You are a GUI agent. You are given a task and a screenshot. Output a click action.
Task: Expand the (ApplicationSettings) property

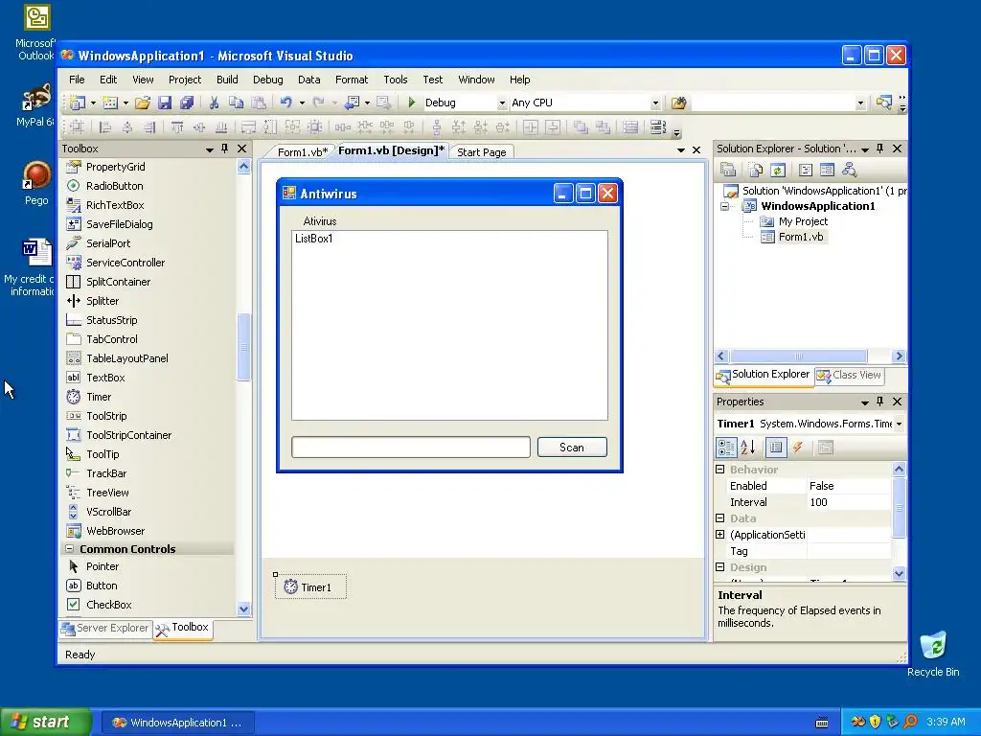coord(720,535)
